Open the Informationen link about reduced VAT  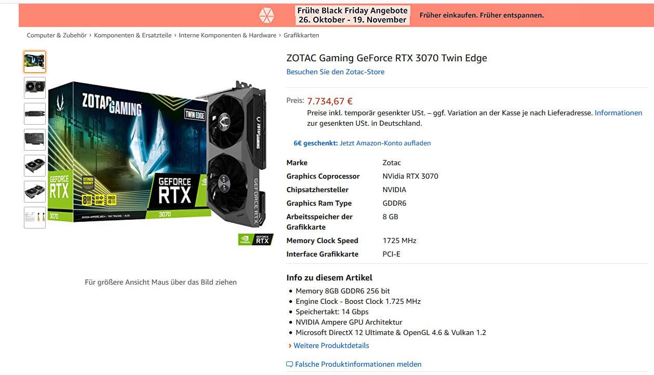(x=618, y=113)
